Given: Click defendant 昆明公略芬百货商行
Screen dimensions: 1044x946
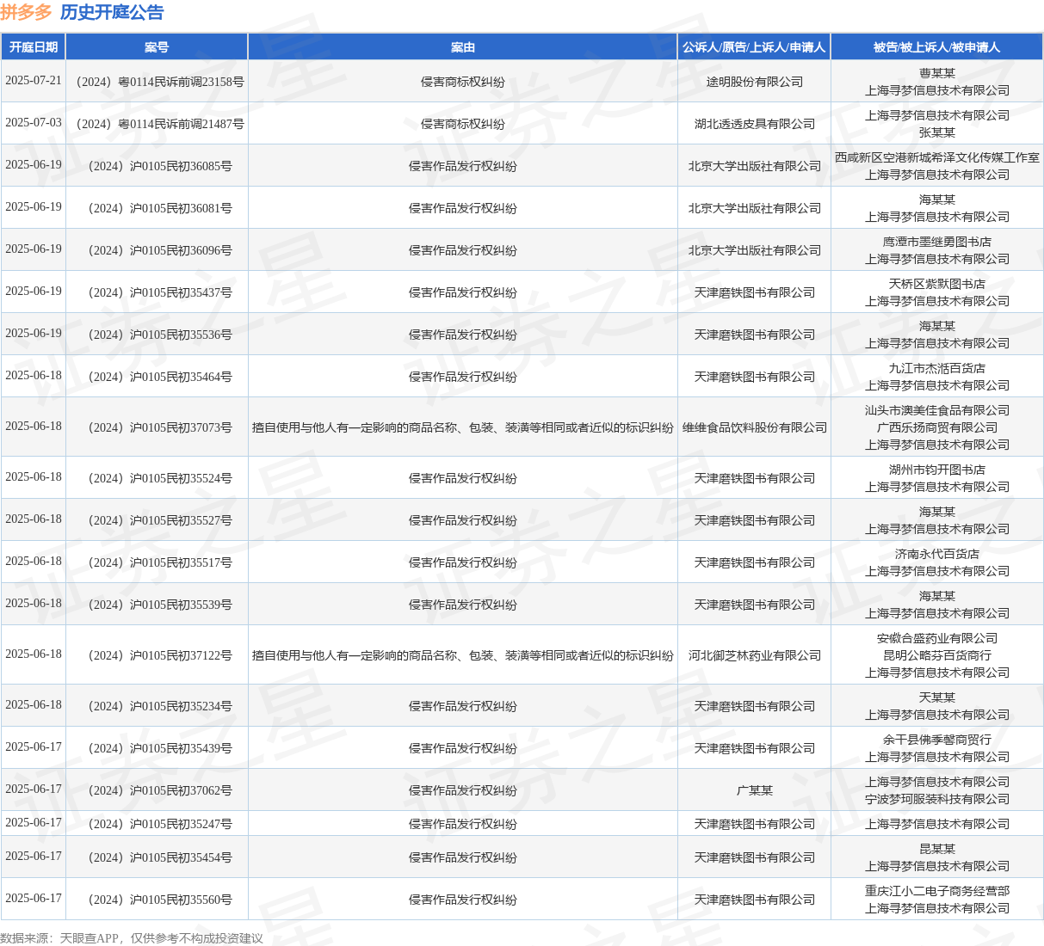Looking at the screenshot, I should [937, 655].
